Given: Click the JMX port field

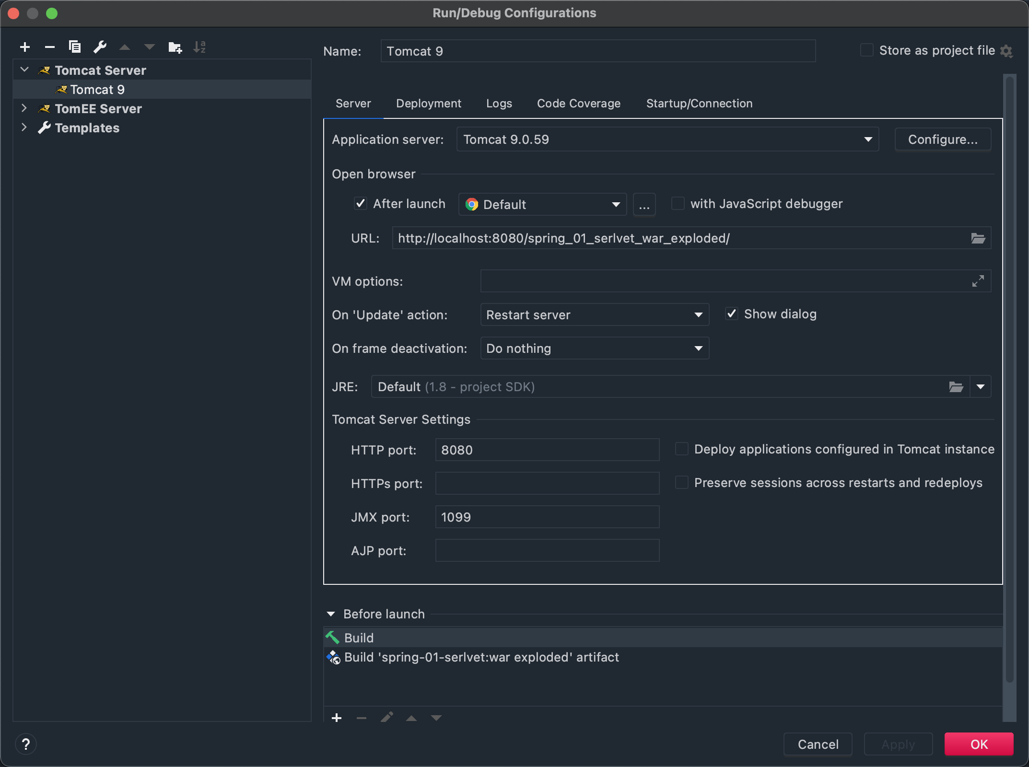Looking at the screenshot, I should pos(547,517).
